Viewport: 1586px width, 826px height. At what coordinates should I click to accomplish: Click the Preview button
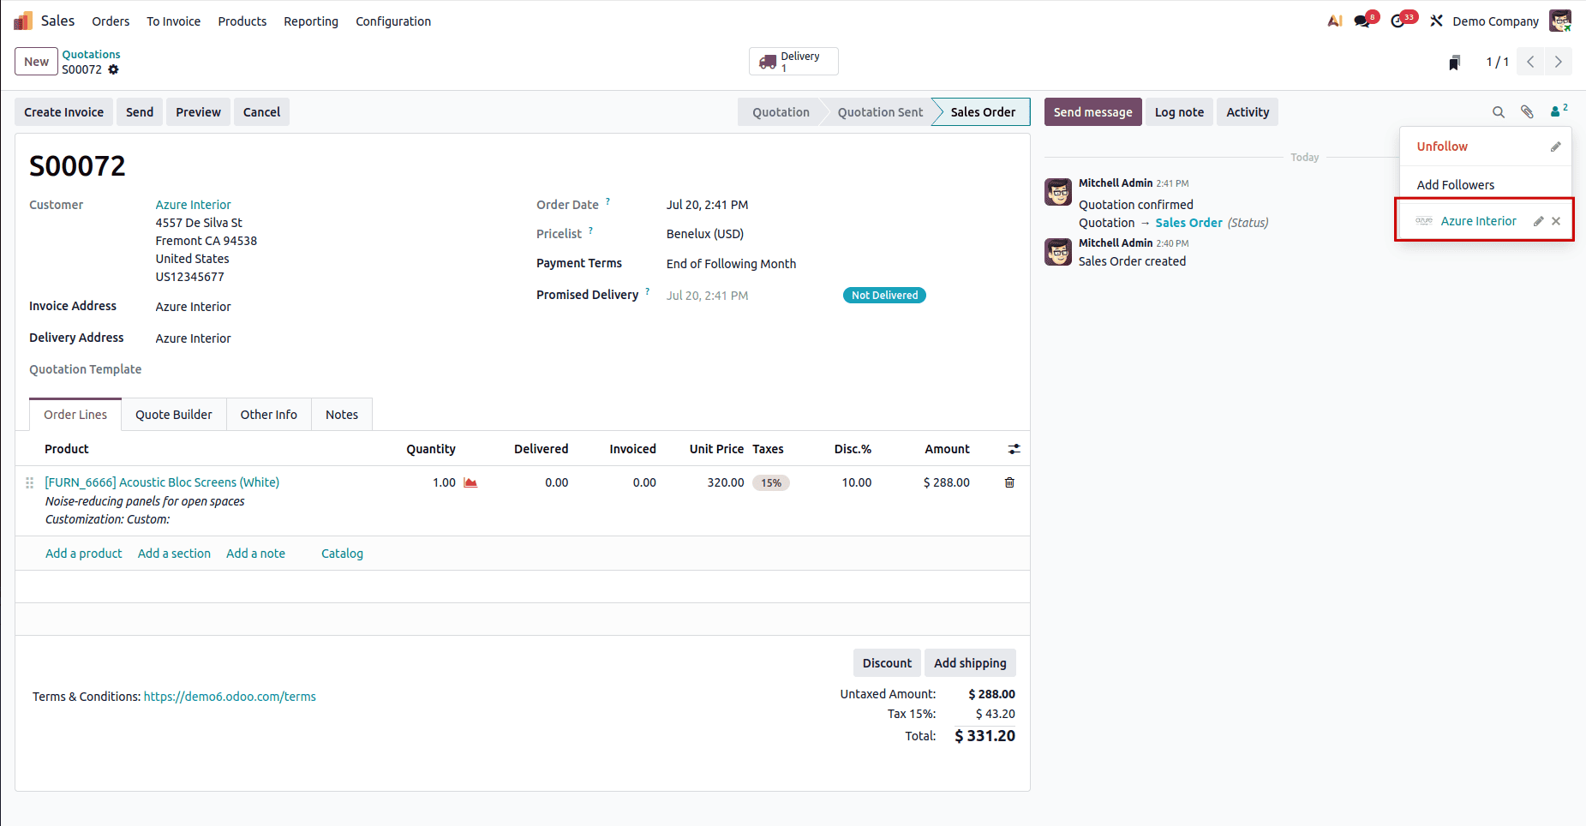click(x=198, y=112)
